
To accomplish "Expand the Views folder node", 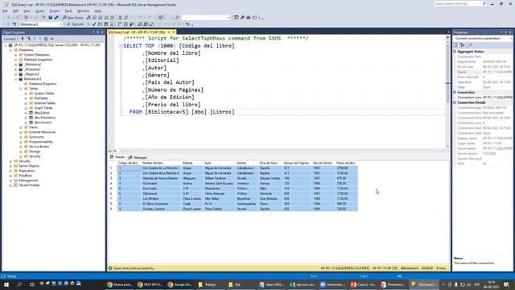I will 21,127.
